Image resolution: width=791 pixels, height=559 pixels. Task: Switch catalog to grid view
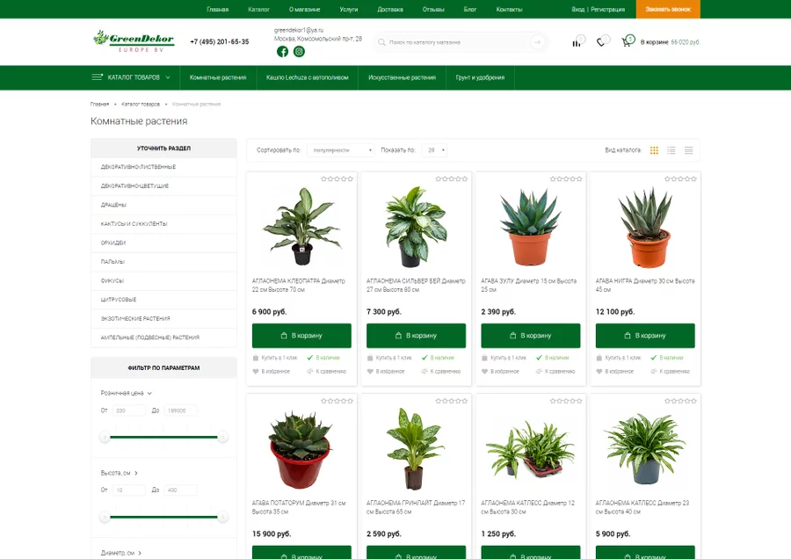coord(654,150)
